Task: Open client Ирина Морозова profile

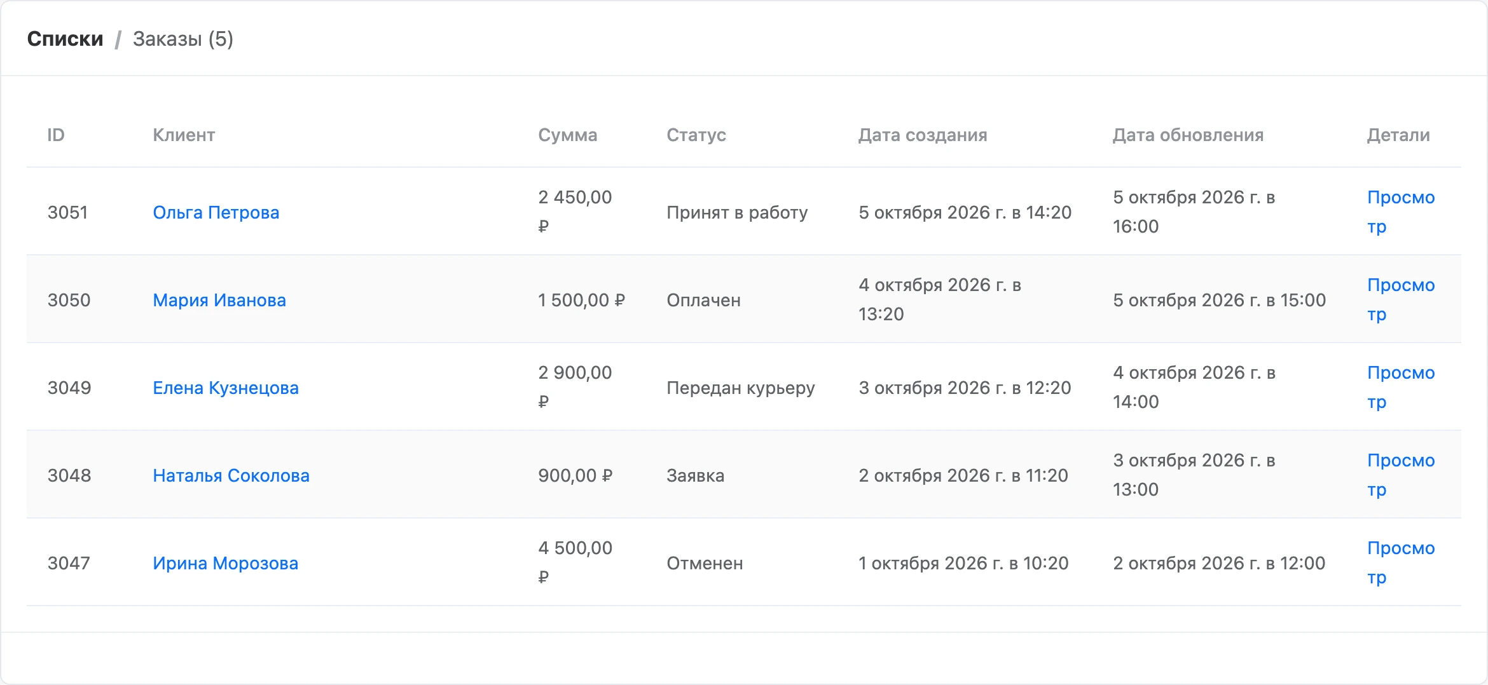Action: (226, 563)
